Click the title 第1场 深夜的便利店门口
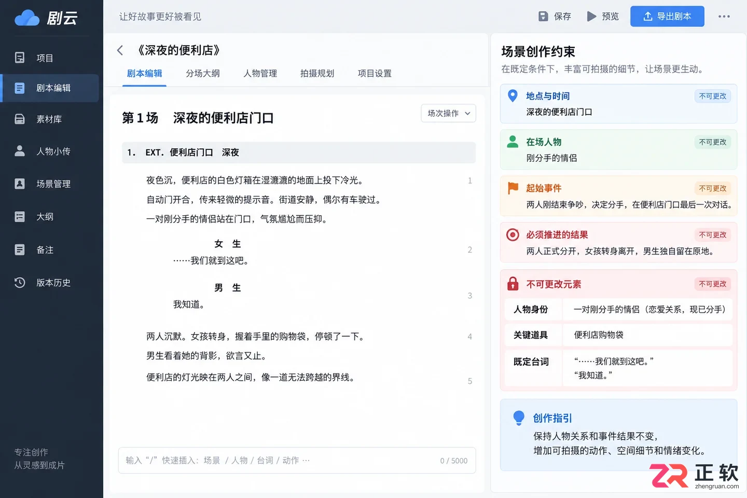The width and height of the screenshot is (747, 498). [x=198, y=118]
